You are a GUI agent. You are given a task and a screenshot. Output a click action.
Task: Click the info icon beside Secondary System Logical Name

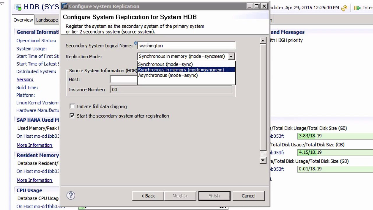click(136, 43)
